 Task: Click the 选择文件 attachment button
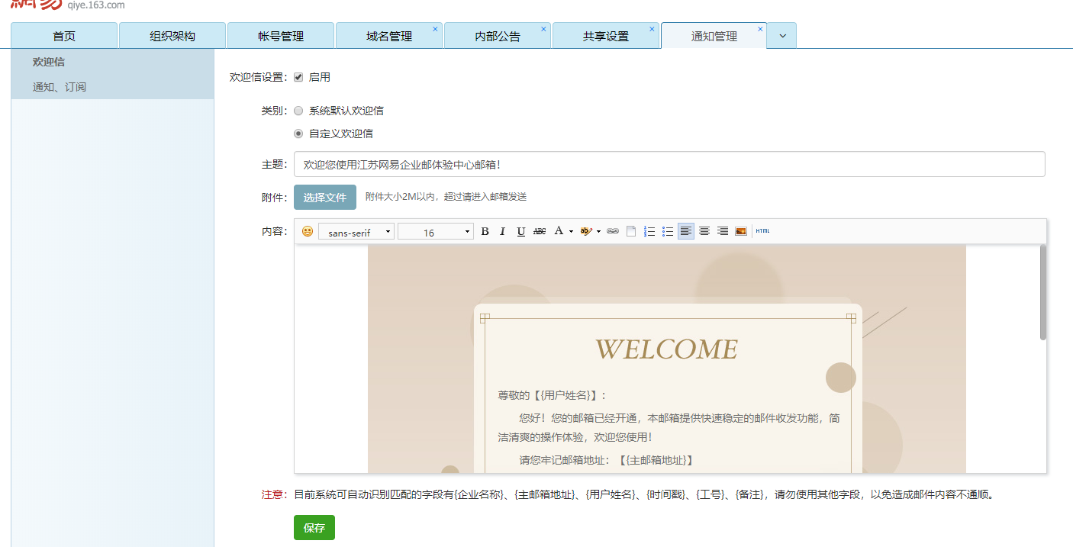[x=325, y=197]
